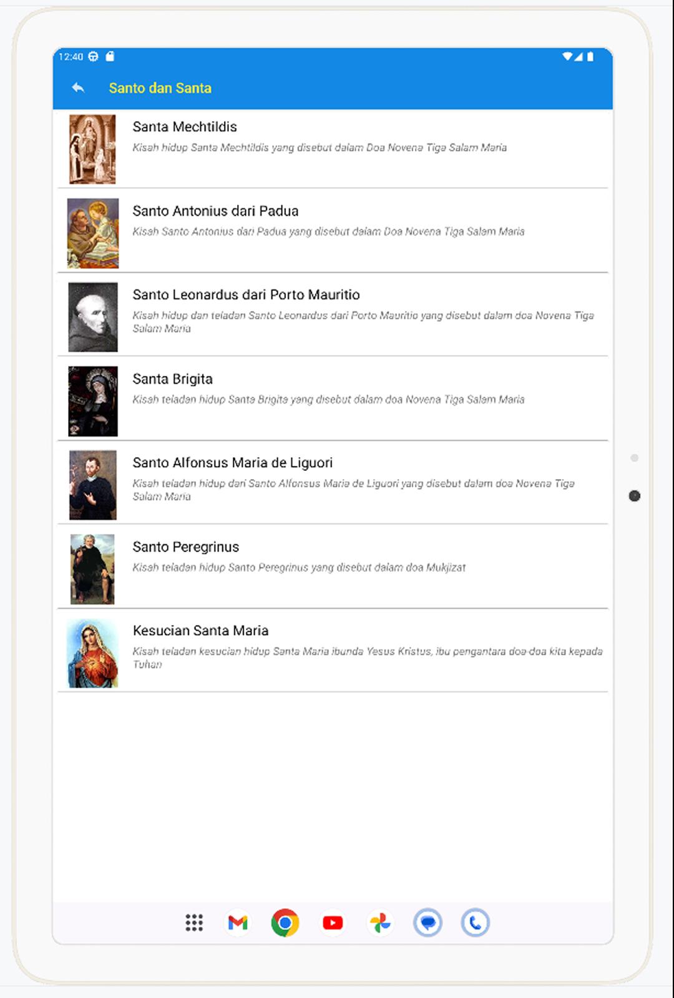
Task: Open Messages app from the dock
Action: (x=427, y=923)
